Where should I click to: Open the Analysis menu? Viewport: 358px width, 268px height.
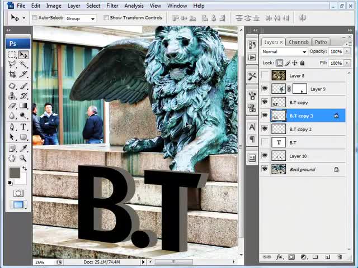click(x=134, y=6)
